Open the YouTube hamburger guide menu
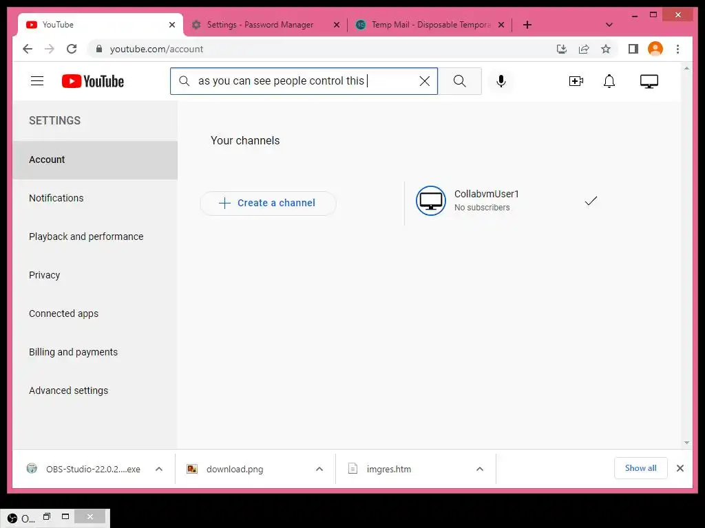This screenshot has width=705, height=528. [x=37, y=81]
